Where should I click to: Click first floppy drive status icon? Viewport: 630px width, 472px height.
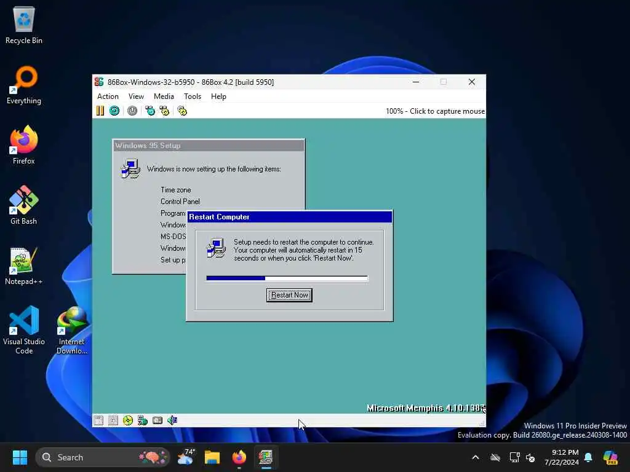(98, 420)
